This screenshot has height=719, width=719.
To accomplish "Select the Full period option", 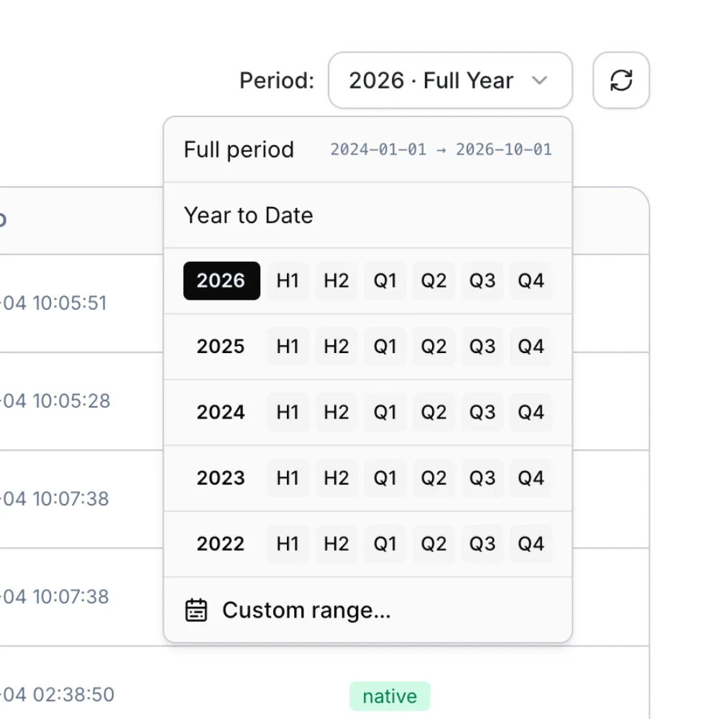I will point(367,150).
